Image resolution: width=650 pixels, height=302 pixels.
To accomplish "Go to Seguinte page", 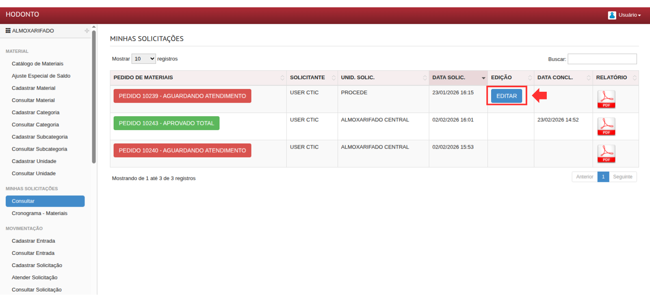I will (x=622, y=177).
